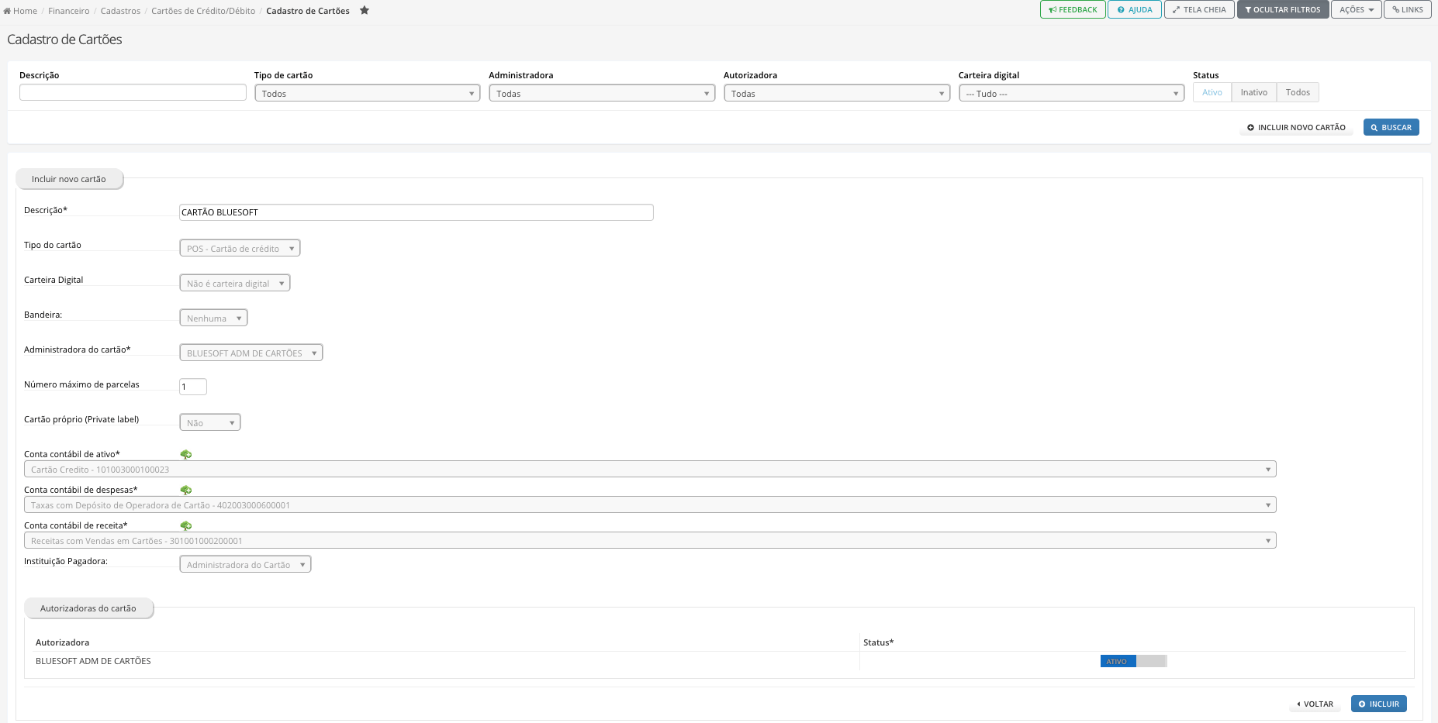Switch to Tela Cheia fullscreen mode
Screen dimensions: 1438x723
pyautogui.click(x=1199, y=9)
